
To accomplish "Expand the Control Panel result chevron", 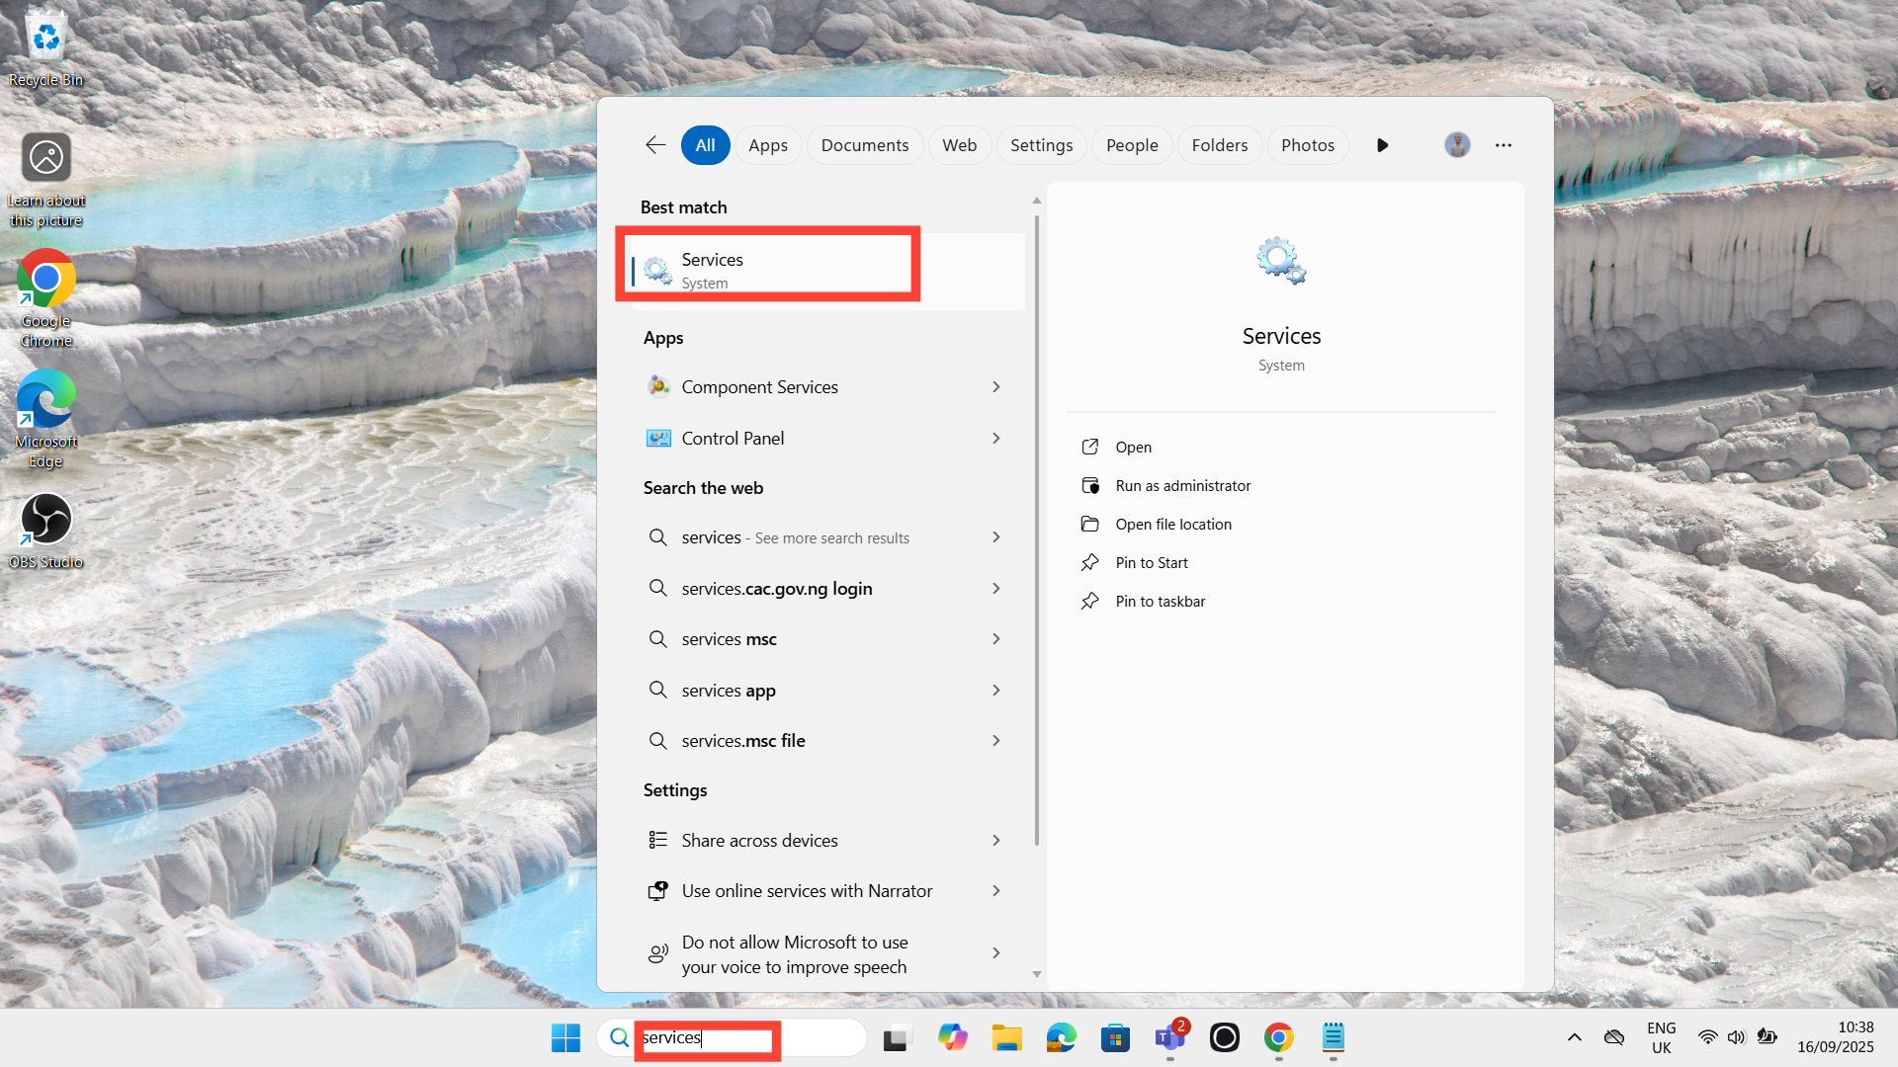I will (995, 439).
